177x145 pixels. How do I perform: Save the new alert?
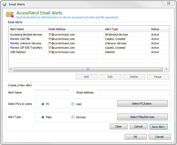pos(158,127)
